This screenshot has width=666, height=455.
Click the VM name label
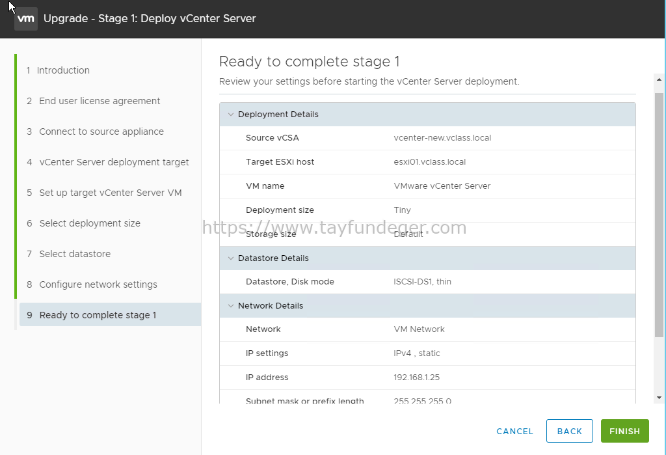(x=265, y=186)
